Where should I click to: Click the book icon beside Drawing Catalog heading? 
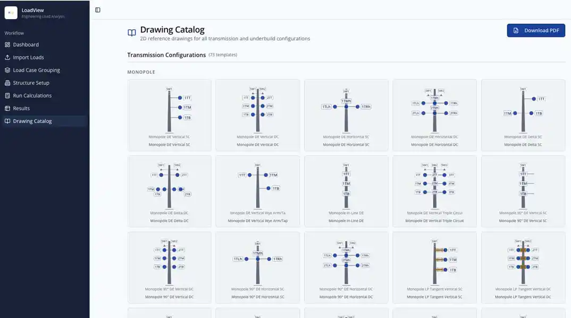tap(132, 33)
